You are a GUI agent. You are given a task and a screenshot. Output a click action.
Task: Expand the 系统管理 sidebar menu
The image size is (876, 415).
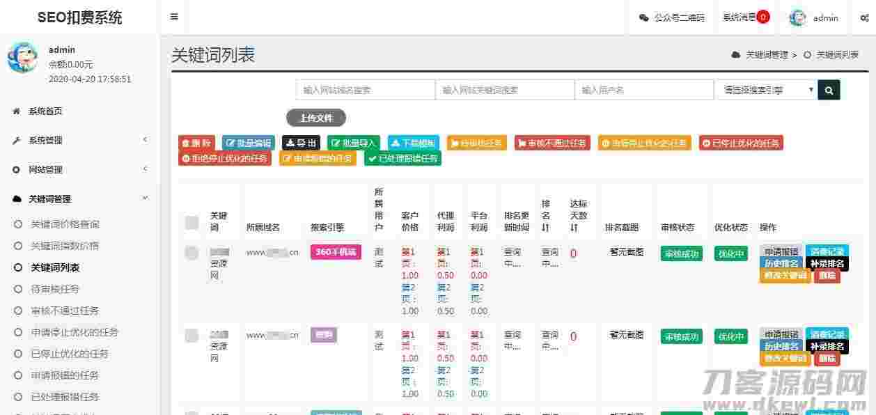click(x=79, y=141)
